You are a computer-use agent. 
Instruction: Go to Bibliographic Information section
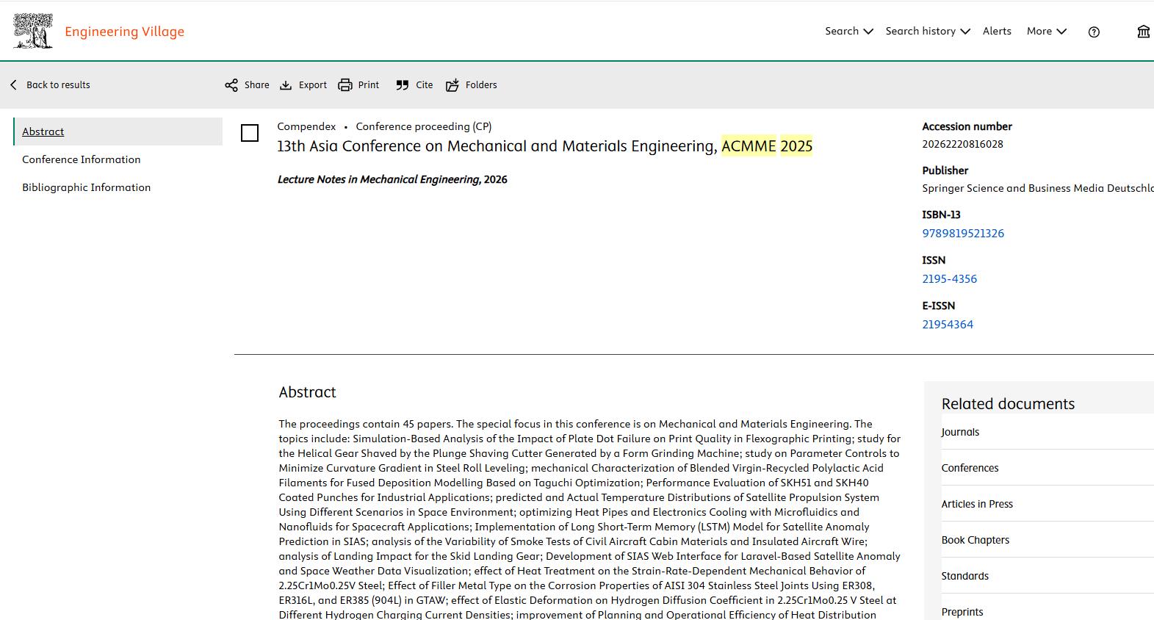86,187
